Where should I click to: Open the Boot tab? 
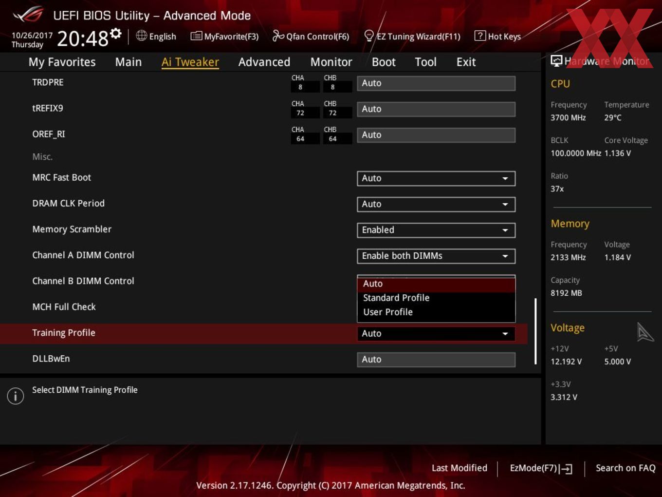[384, 62]
